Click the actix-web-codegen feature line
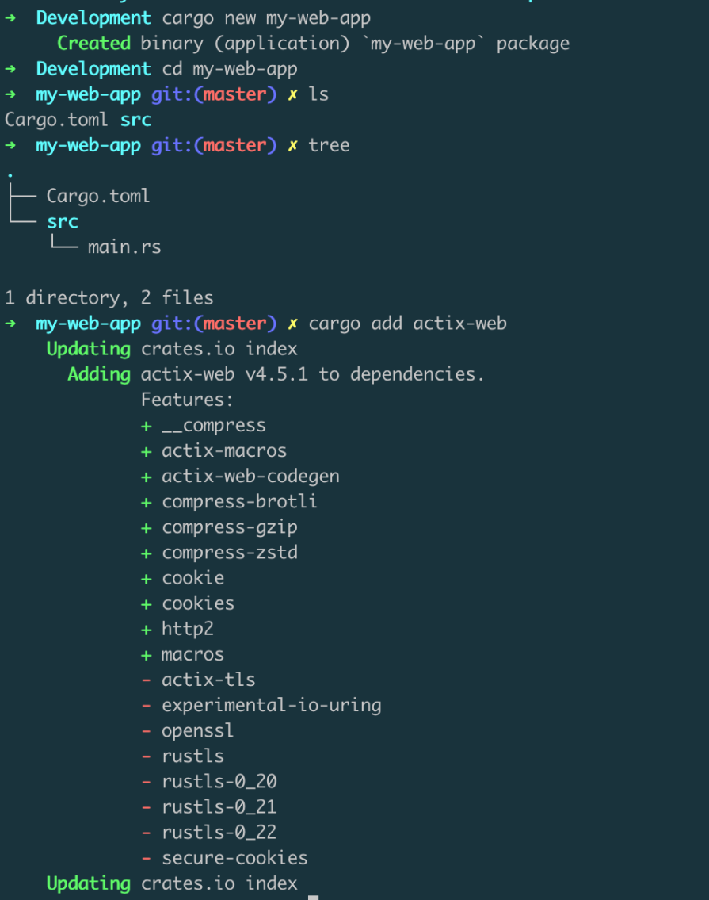This screenshot has height=900, width=709. coord(250,477)
